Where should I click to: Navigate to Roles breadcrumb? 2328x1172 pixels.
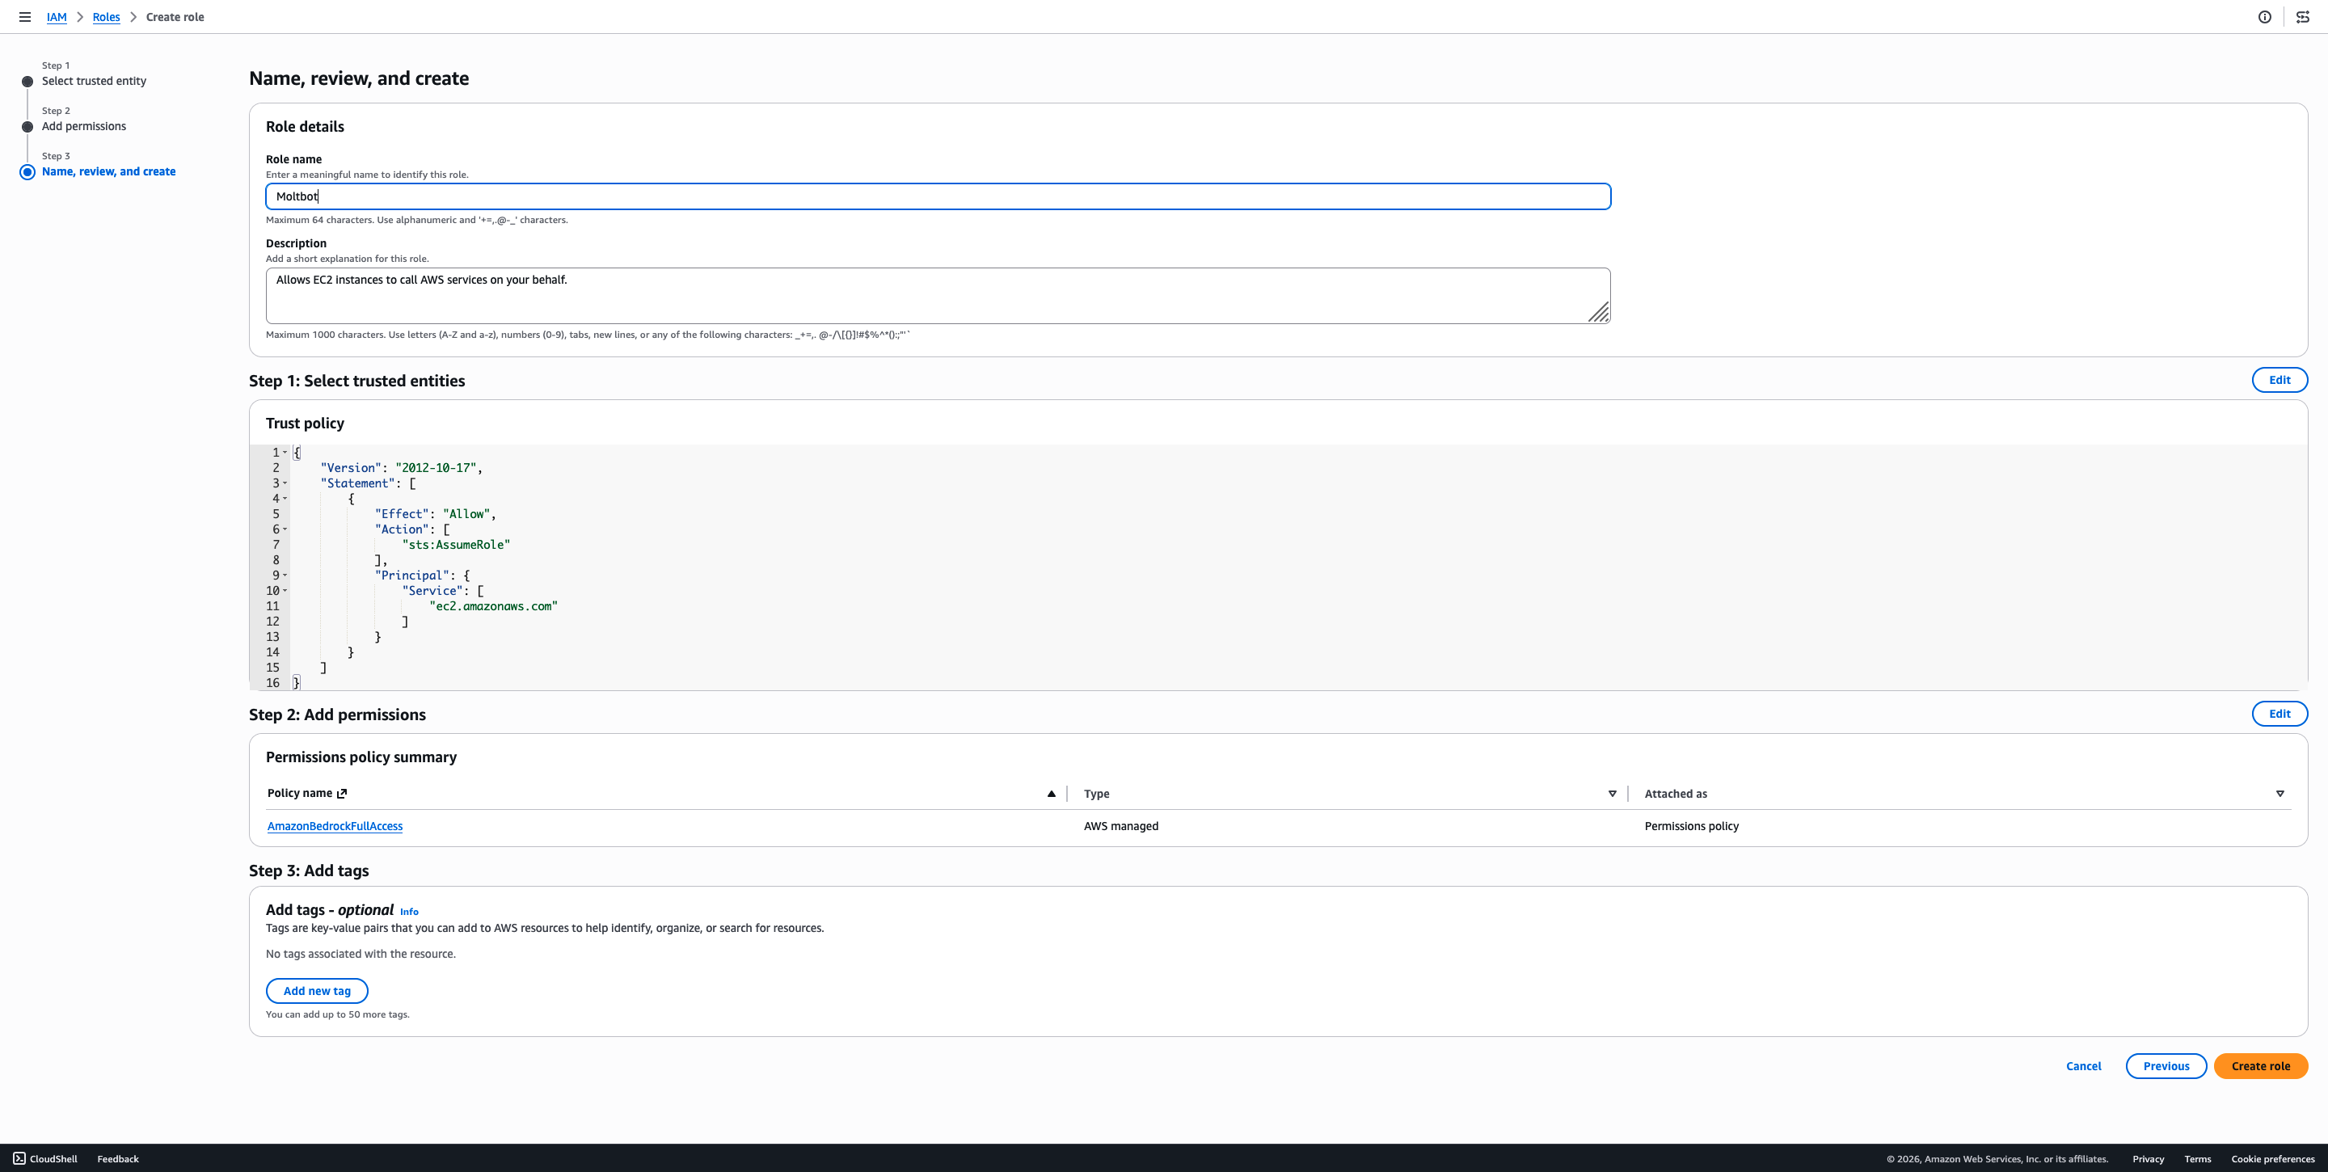[x=106, y=17]
